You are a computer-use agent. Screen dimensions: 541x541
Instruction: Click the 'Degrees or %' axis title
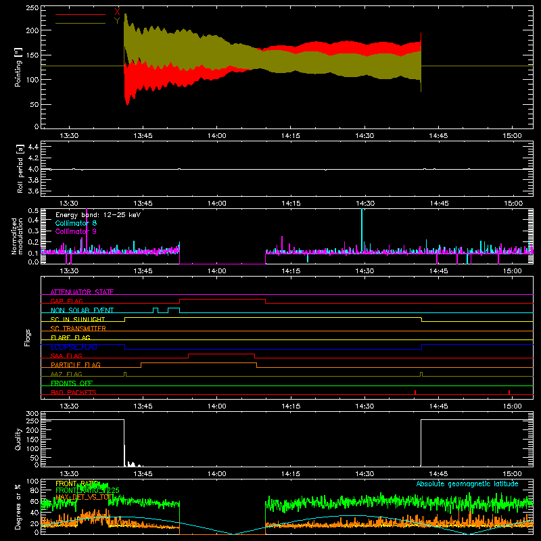(18, 507)
